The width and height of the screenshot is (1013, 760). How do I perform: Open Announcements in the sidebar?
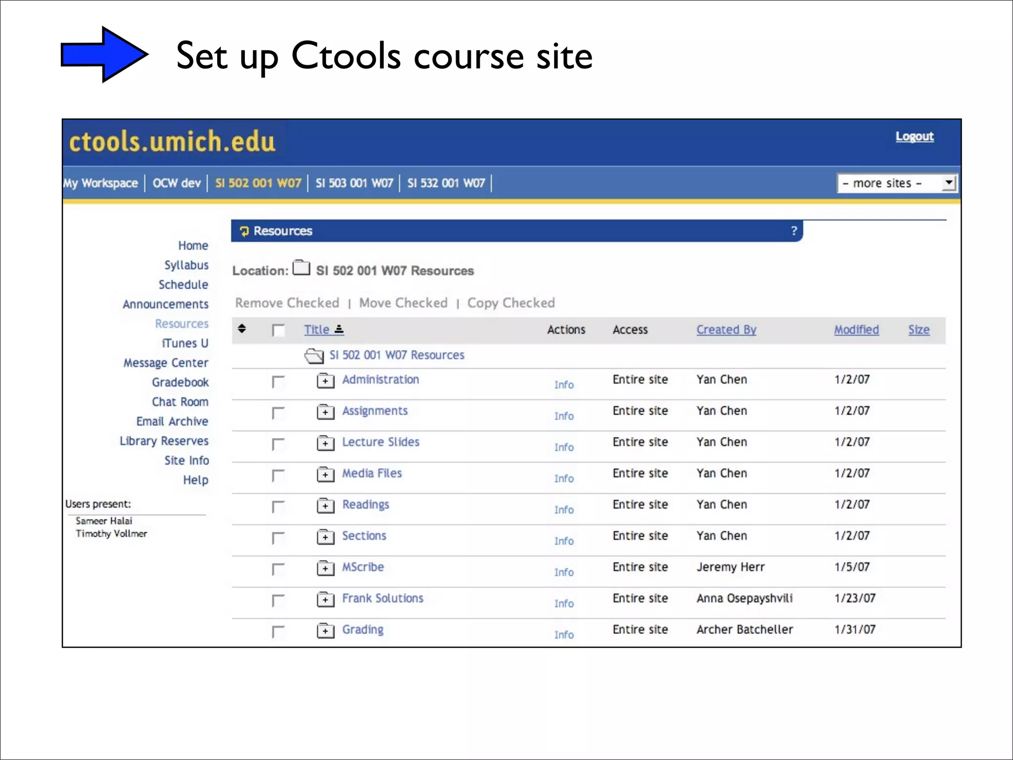click(166, 304)
